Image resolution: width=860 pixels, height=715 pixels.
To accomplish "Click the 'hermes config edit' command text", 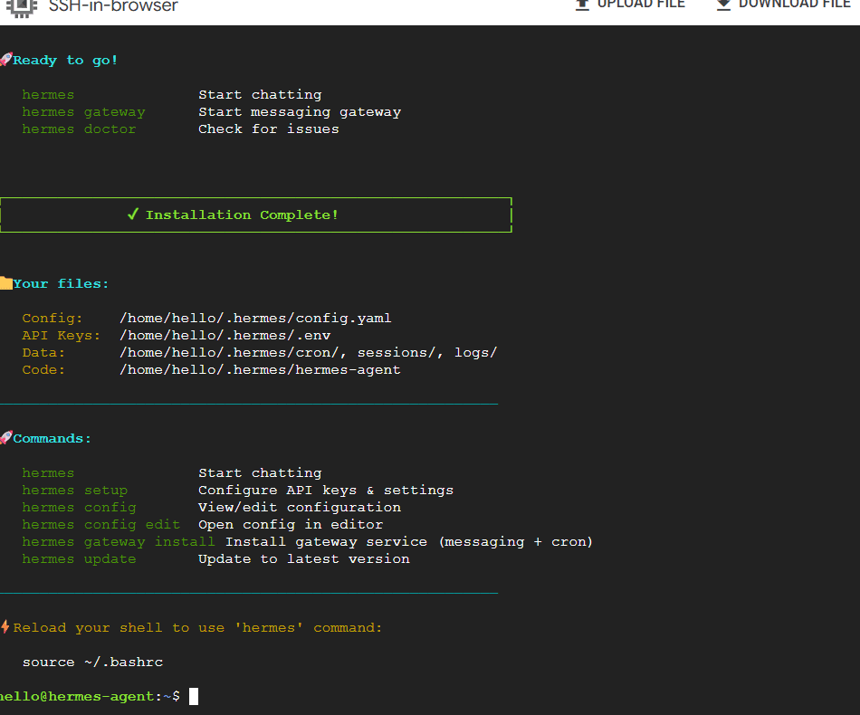I will (x=100, y=525).
